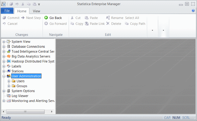This screenshot has height=121, width=197.
Task: Expand the Groups folder
Action: [9, 86]
